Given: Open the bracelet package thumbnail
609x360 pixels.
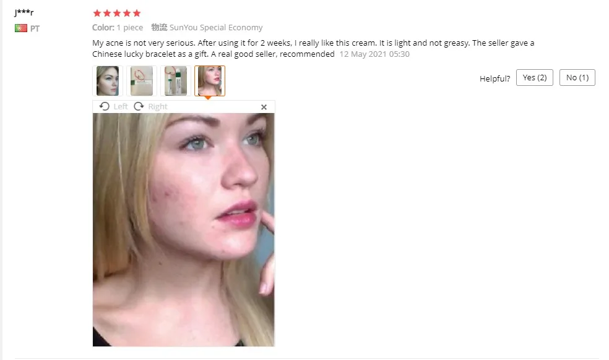Looking at the screenshot, I should coord(141,81).
